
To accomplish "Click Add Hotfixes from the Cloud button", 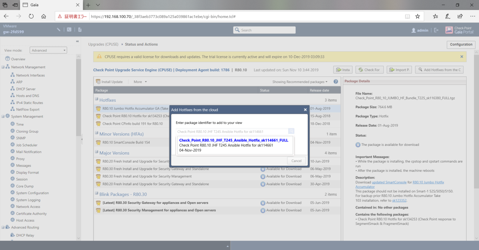I will (x=439, y=70).
